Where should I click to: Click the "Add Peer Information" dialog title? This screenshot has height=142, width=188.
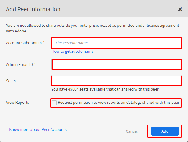[x=33, y=9]
